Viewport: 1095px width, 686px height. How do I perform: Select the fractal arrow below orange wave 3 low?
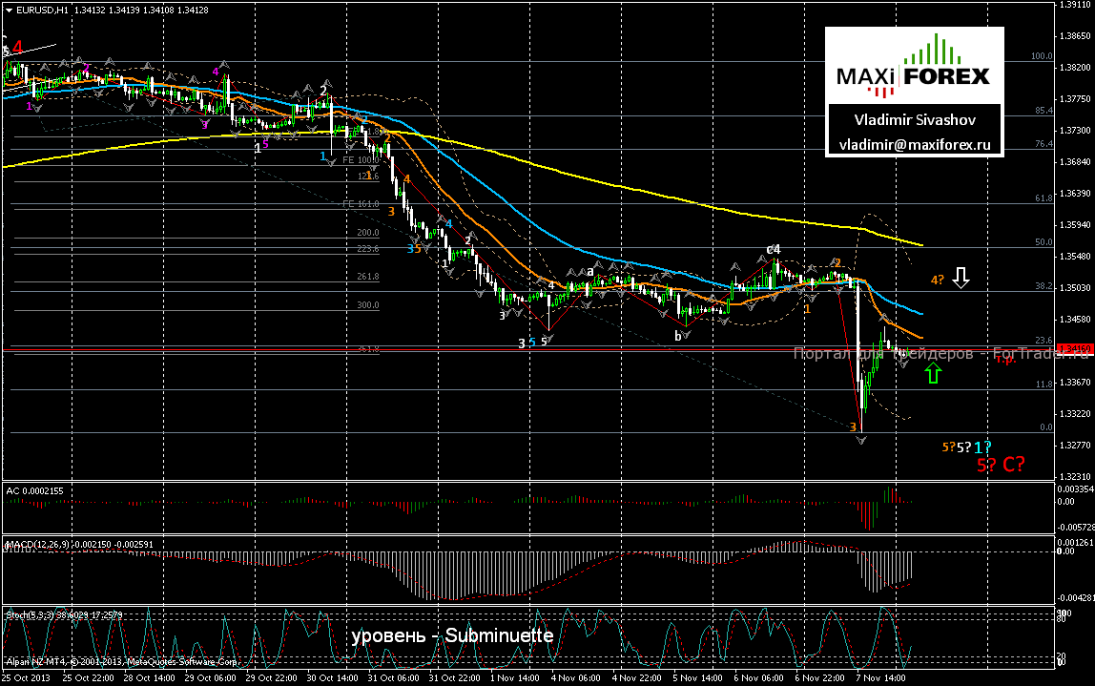861,439
